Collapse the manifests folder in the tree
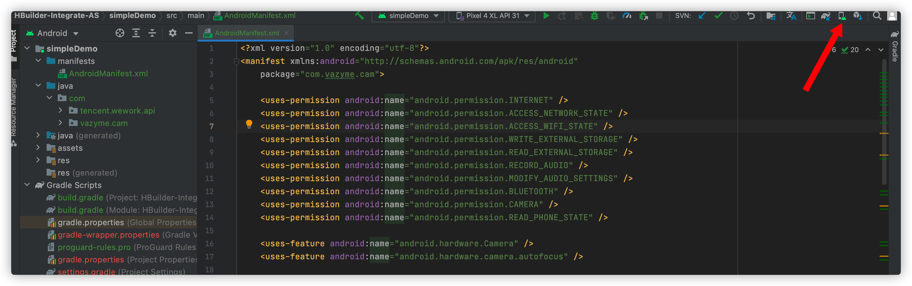 (38, 61)
